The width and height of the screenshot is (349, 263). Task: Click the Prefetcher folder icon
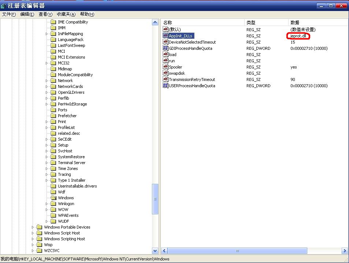tap(53, 116)
